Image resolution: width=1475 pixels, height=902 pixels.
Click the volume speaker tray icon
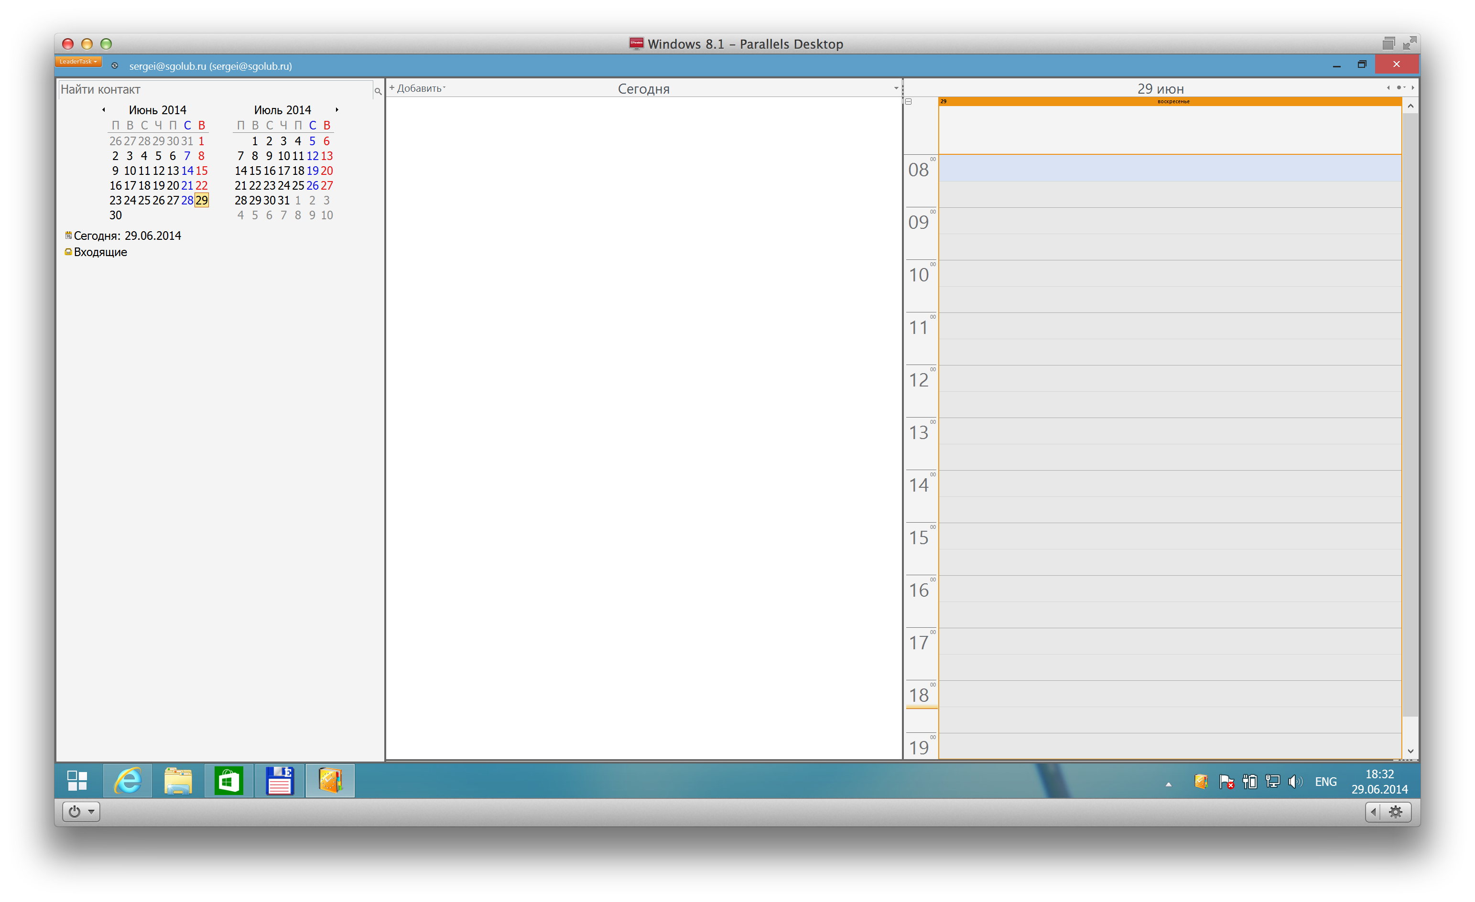click(x=1294, y=782)
